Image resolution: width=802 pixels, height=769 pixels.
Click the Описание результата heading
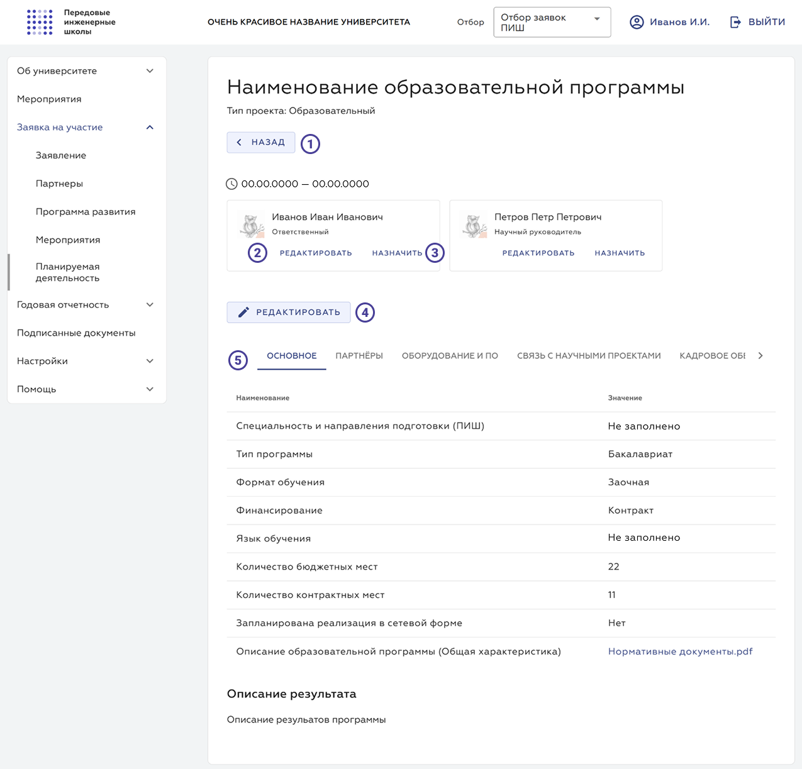(292, 694)
